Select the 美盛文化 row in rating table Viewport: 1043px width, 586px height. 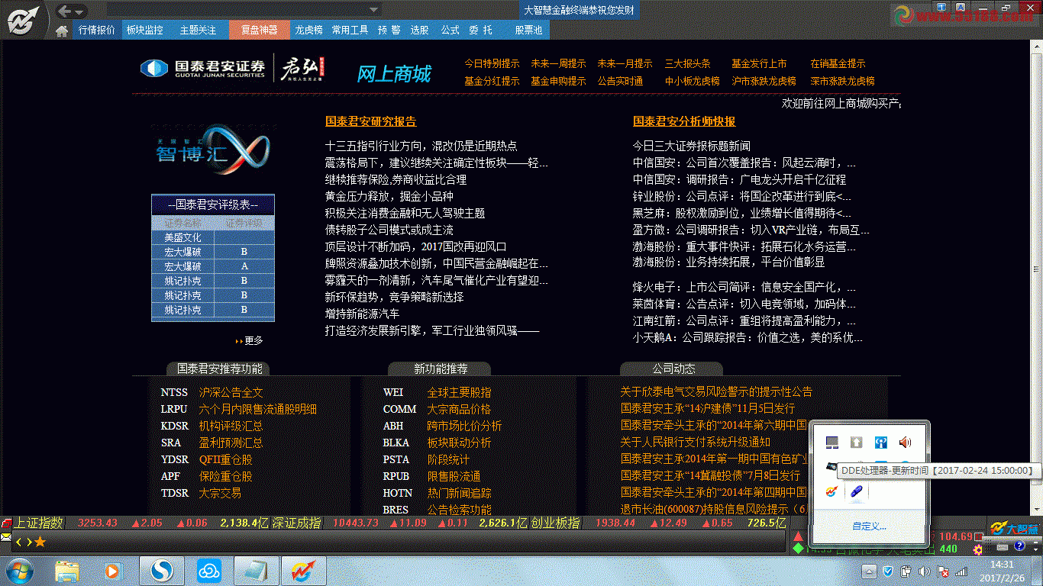pos(213,237)
